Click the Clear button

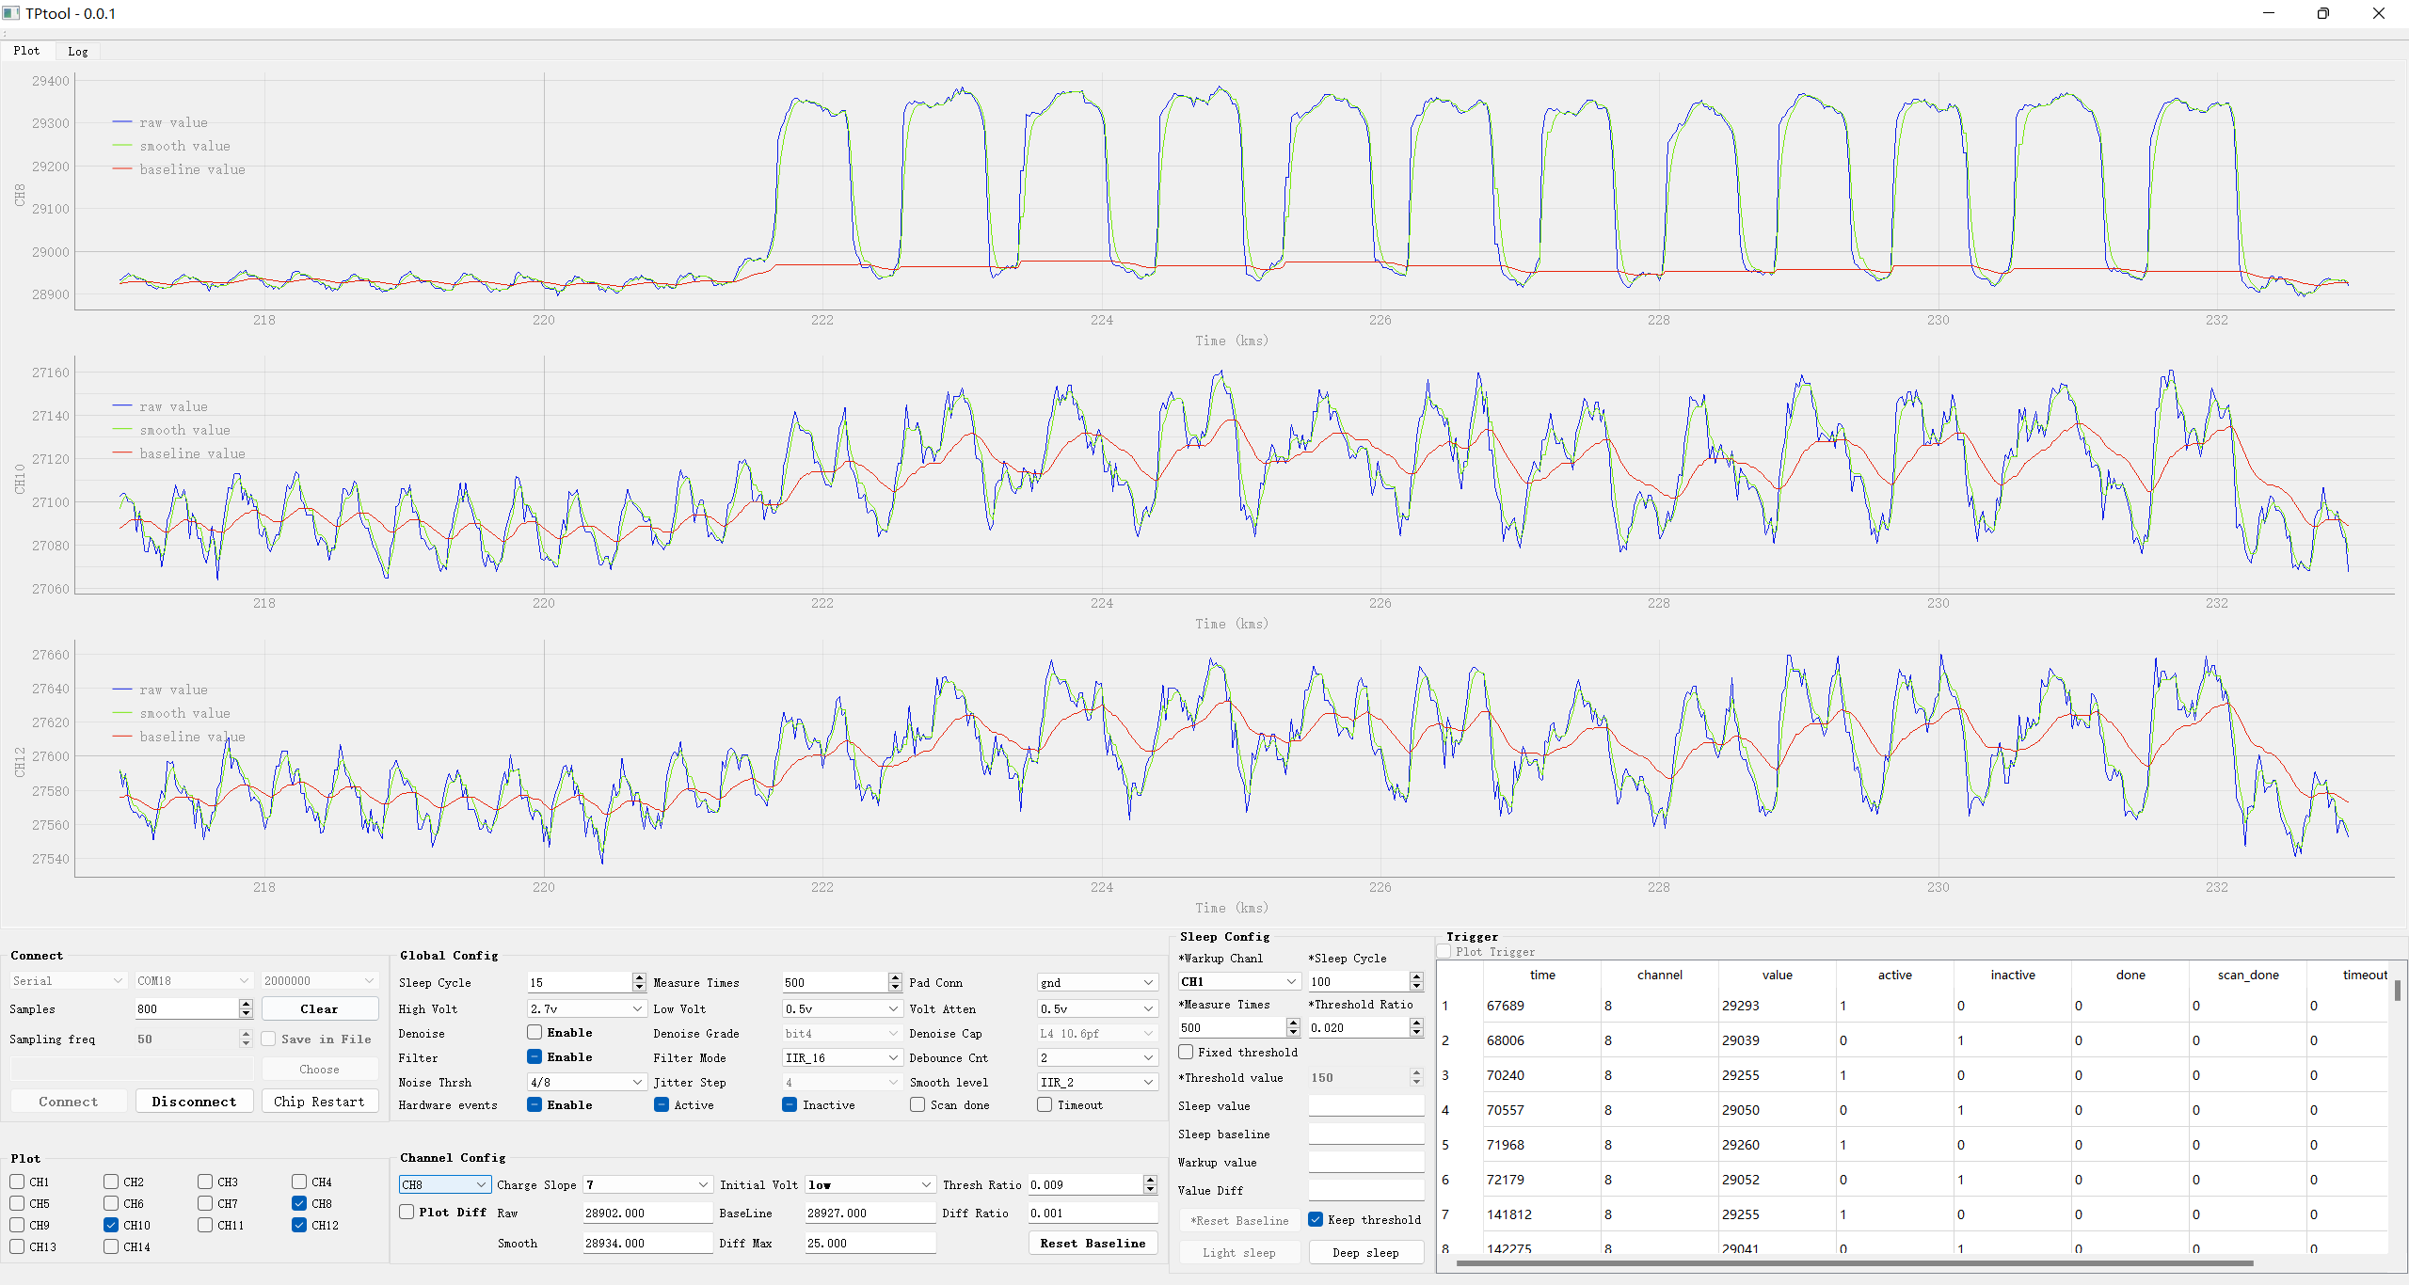[319, 1008]
